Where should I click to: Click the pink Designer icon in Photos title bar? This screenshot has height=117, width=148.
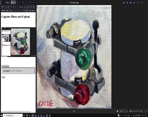127,3
